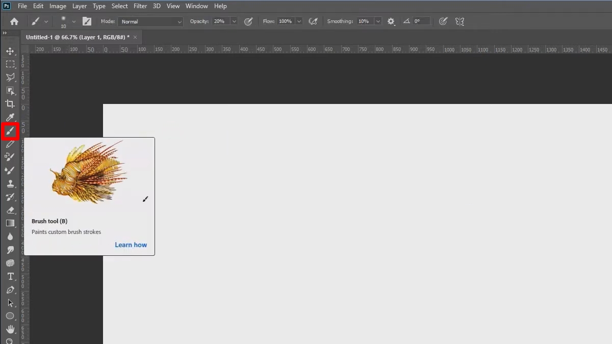Viewport: 612px width, 344px height.
Task: Click the Home icon in options bar
Action: 14,21
